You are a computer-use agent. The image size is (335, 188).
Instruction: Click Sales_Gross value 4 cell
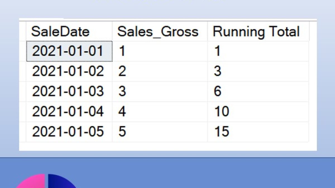click(x=160, y=112)
